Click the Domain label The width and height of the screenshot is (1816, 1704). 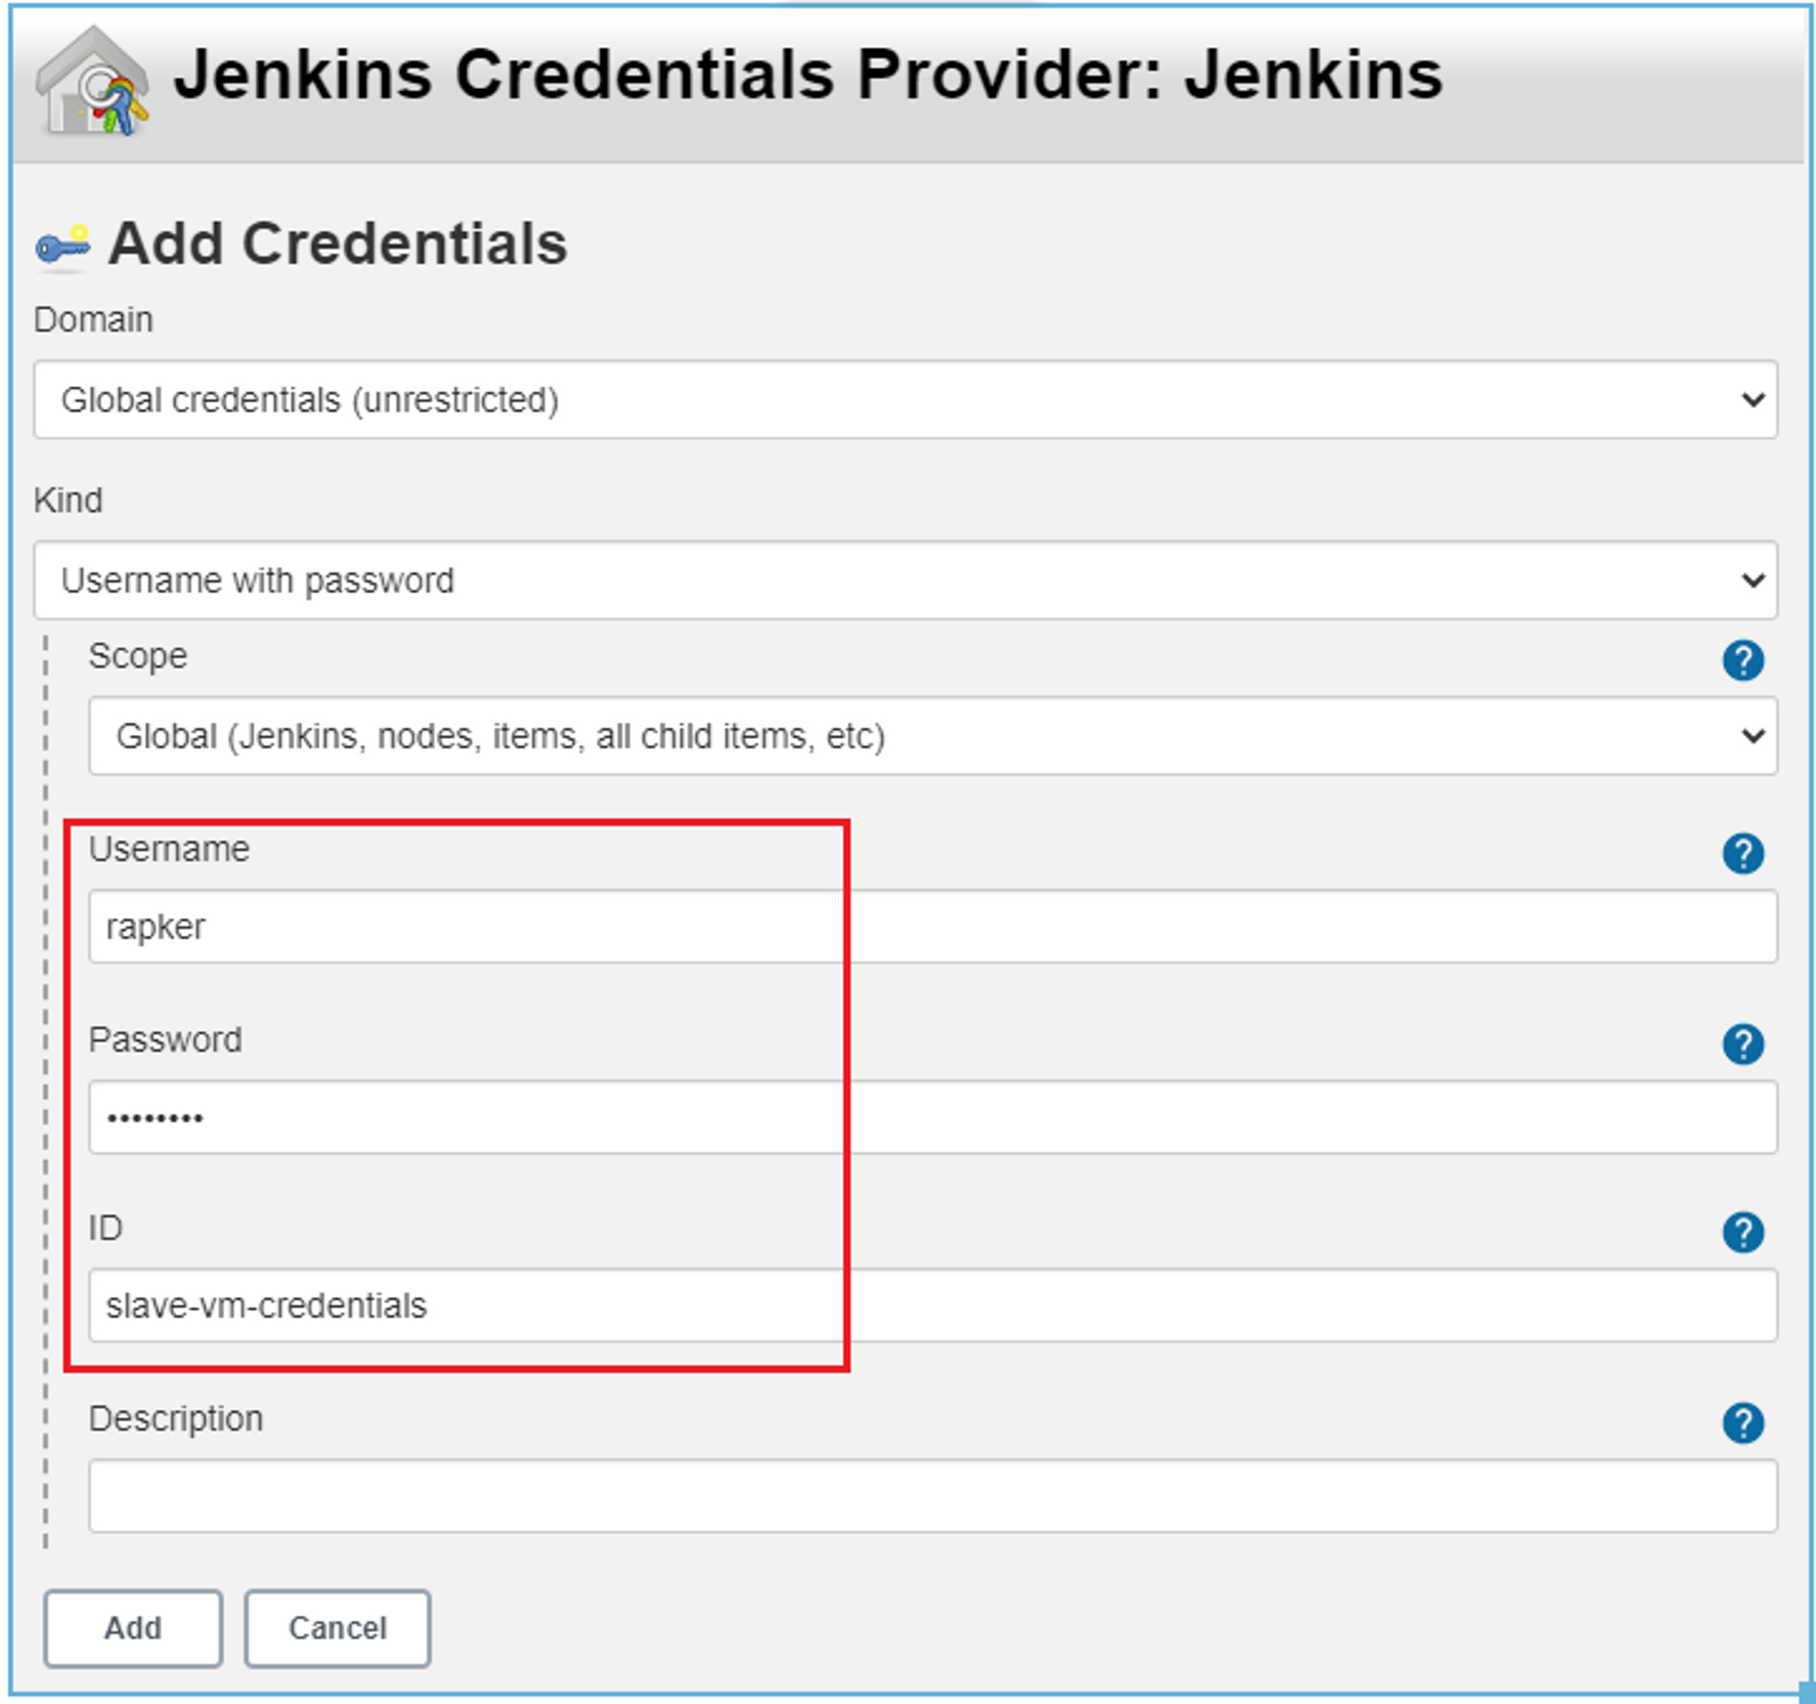pos(93,320)
